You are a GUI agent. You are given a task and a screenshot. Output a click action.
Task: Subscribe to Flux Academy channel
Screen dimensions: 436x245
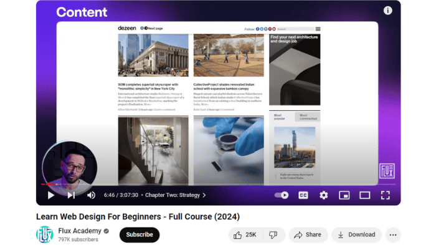tap(140, 234)
